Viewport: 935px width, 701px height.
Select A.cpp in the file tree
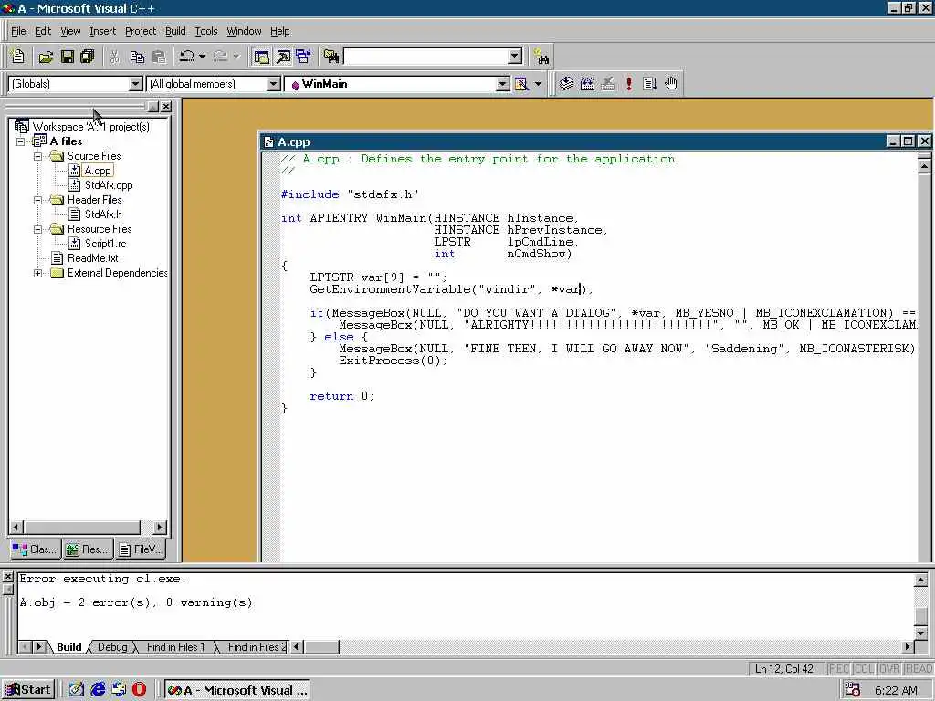pyautogui.click(x=98, y=171)
